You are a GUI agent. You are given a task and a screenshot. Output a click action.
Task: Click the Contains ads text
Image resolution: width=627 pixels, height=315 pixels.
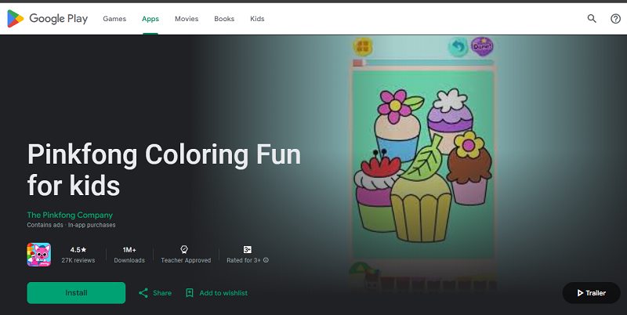[45, 225]
